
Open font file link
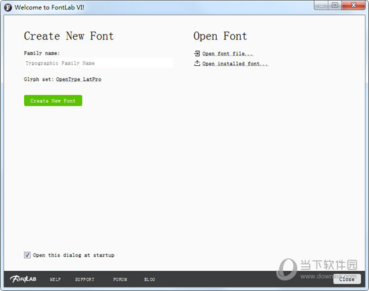tap(227, 54)
